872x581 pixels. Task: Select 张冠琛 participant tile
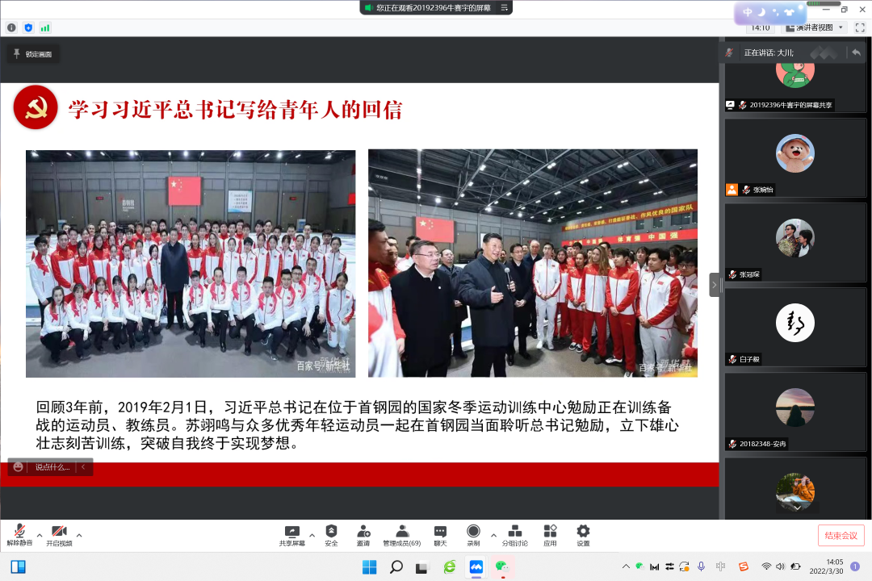tap(795, 242)
